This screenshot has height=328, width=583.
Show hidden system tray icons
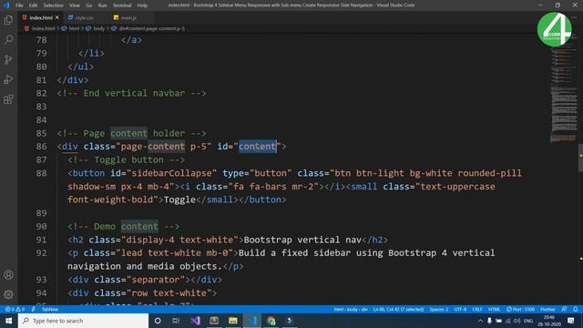point(480,321)
